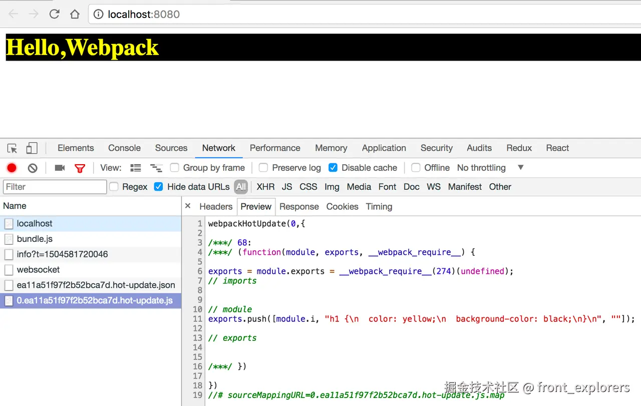The height and width of the screenshot is (406, 641).
Task: Filter requests by Other
Action: [500, 187]
